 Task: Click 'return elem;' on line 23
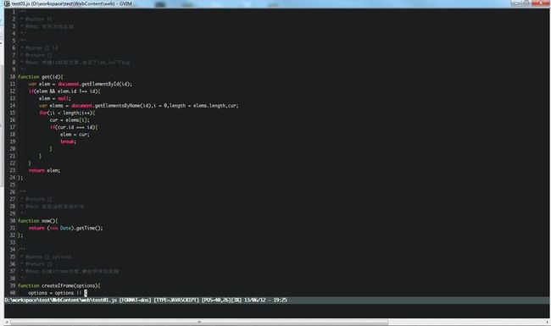[44, 170]
